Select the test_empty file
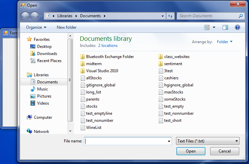This screenshot has height=164, width=249. 171,106
